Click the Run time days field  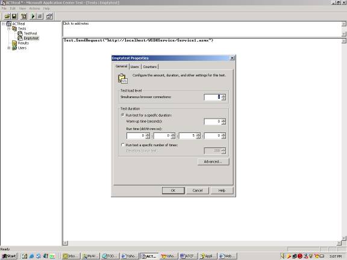tap(136, 135)
